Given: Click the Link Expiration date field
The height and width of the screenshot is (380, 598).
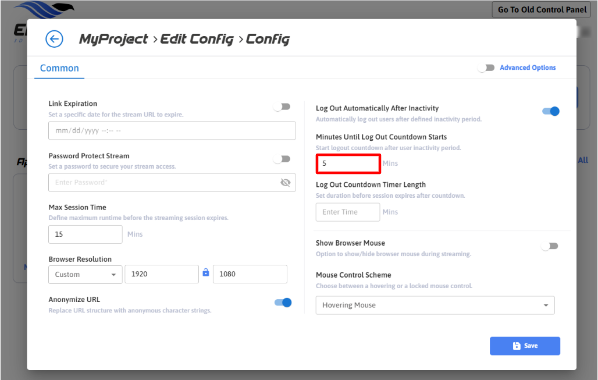Looking at the screenshot, I should [172, 131].
